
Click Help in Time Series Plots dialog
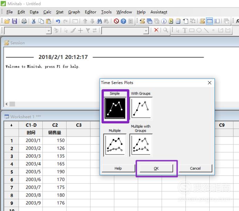coord(118,168)
